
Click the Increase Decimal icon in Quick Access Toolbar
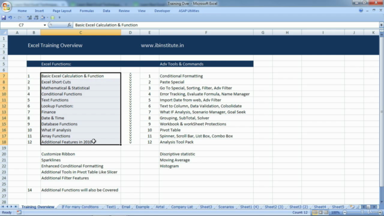coord(29,17)
